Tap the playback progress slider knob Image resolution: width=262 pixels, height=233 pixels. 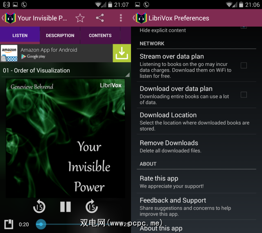click(x=41, y=224)
